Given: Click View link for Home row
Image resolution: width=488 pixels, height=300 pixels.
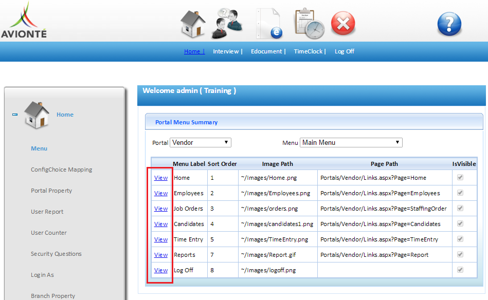Looking at the screenshot, I should coord(161,178).
